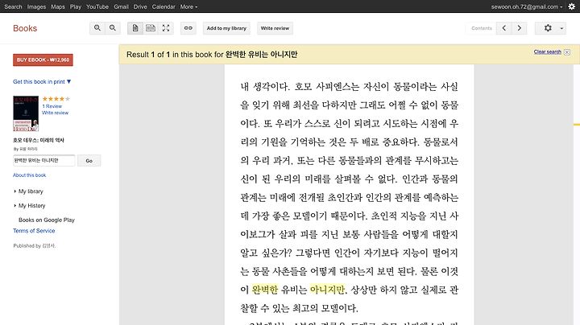Open Play in the top Google bar
This screenshot has width=580, height=325.
click(76, 6)
